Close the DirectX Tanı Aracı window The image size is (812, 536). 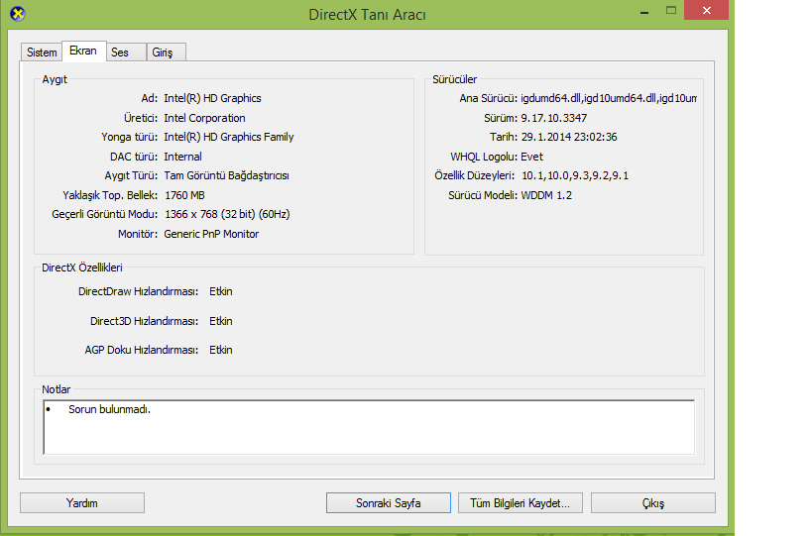[x=706, y=10]
